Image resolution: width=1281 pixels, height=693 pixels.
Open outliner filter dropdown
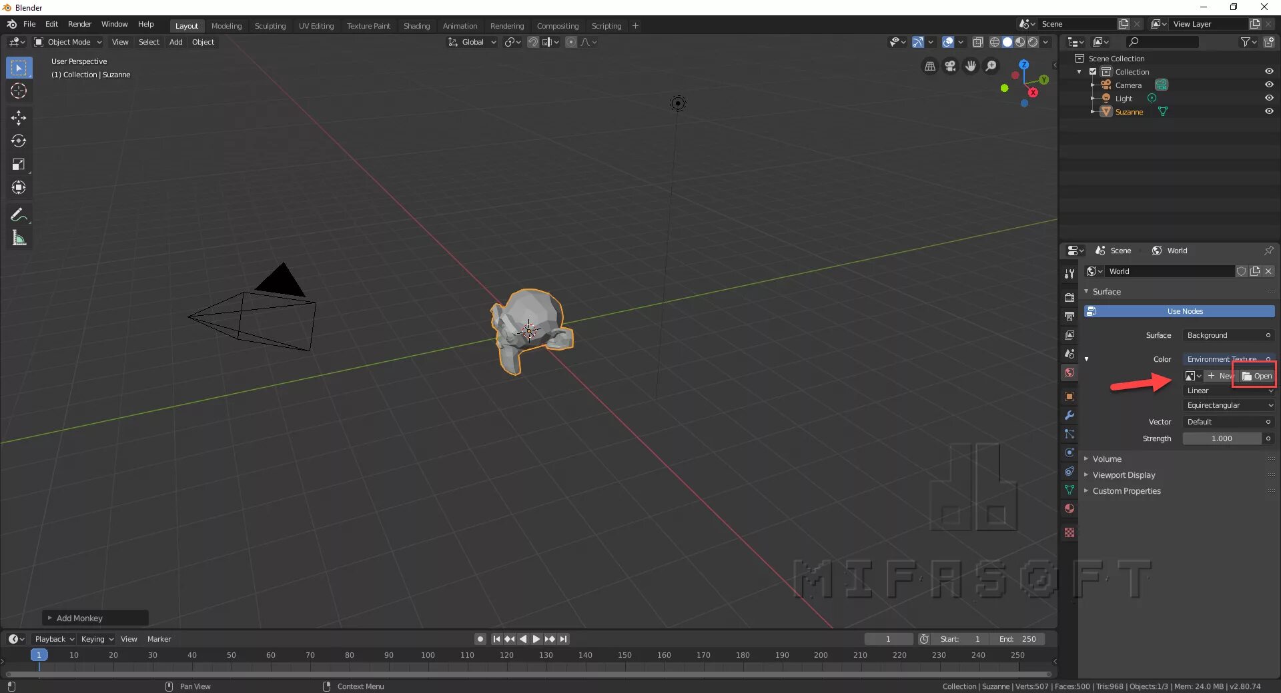coord(1248,42)
